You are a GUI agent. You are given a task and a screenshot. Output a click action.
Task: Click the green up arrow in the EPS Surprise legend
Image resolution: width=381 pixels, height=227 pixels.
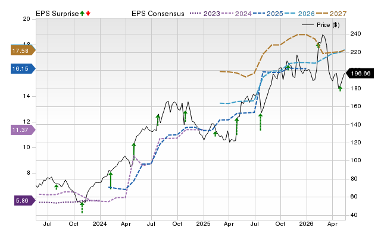[x=82, y=13]
